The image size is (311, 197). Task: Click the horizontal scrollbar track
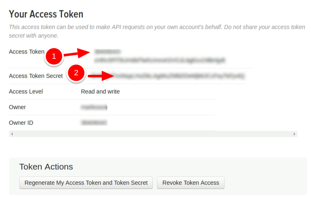(x=153, y=134)
